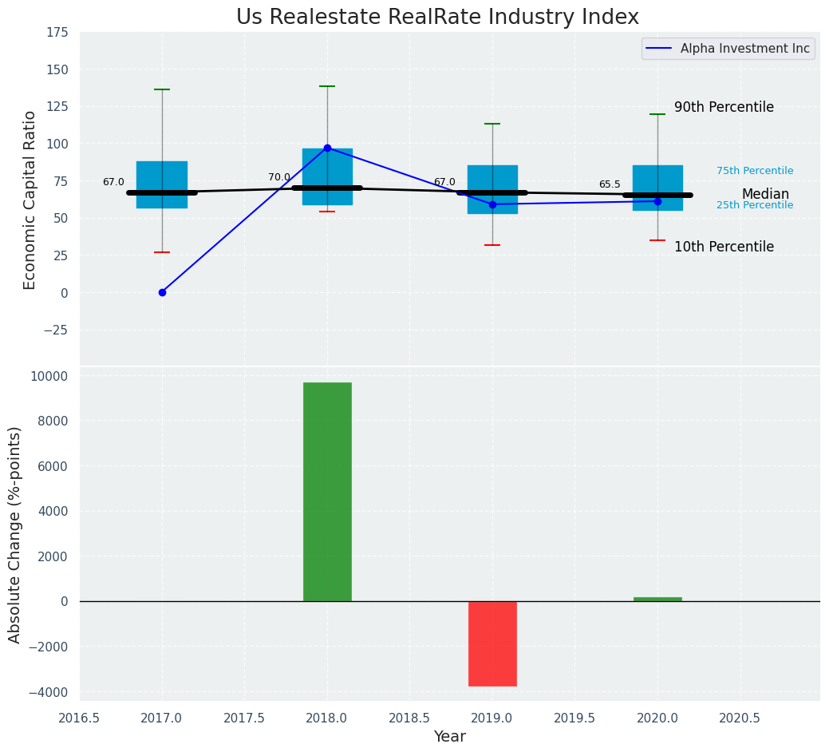The width and height of the screenshot is (829, 752).
Task: Click the x-axis tick label '2017.0'
Action: (162, 718)
